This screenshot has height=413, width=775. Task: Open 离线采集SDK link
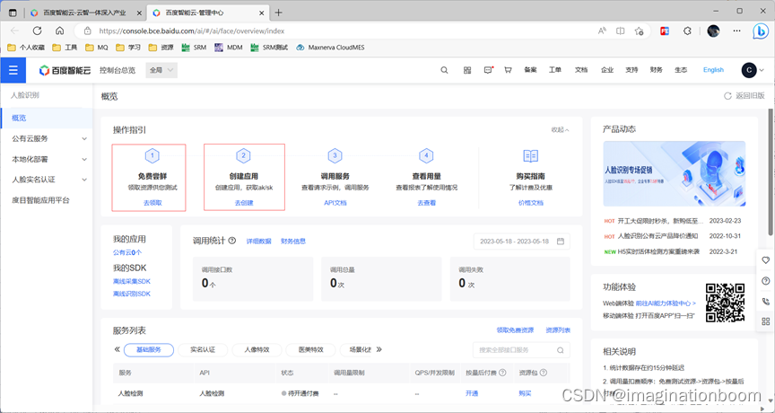click(x=132, y=281)
